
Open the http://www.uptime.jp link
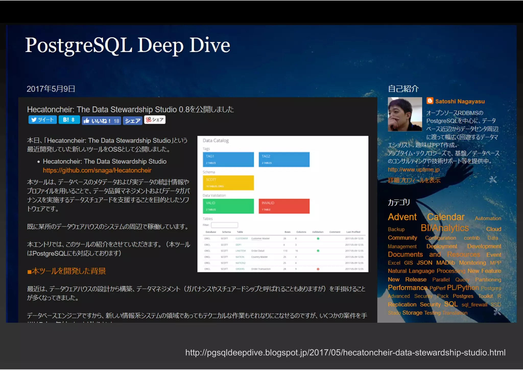pos(414,170)
